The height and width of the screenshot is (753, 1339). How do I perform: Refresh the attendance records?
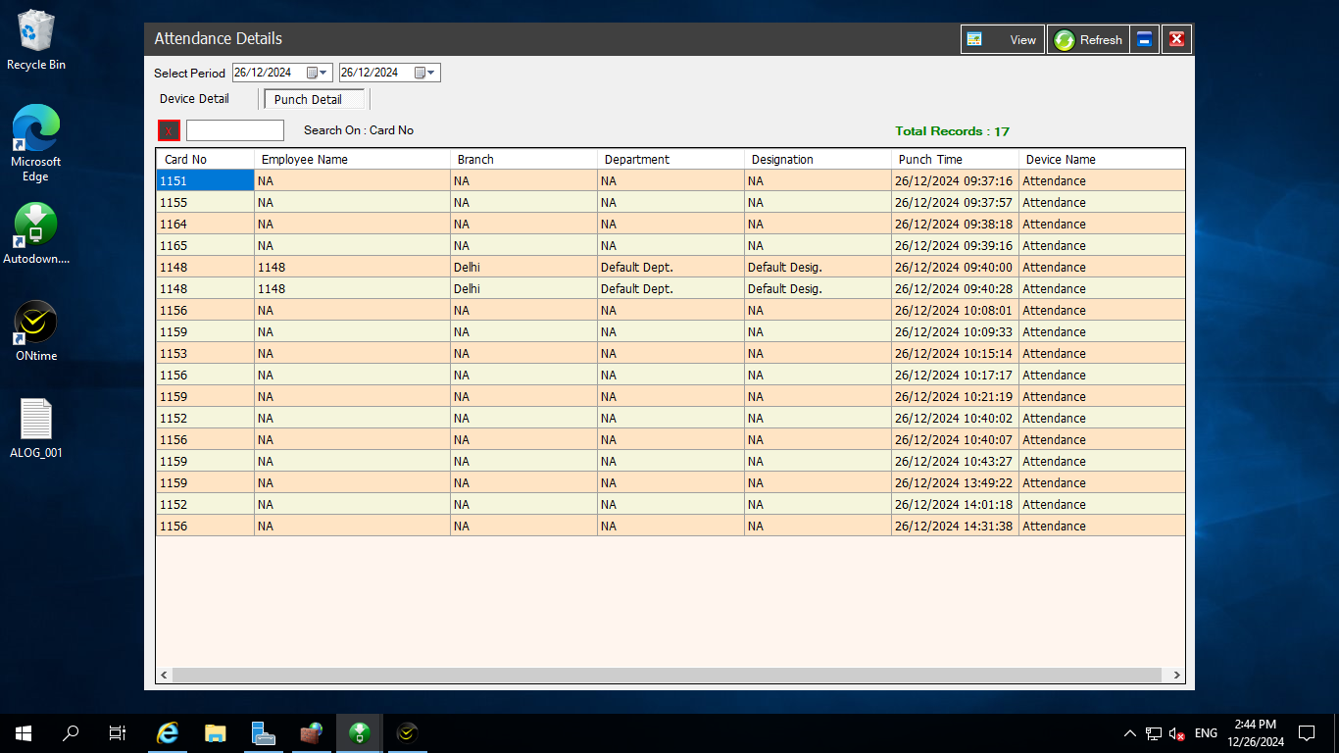(x=1088, y=39)
